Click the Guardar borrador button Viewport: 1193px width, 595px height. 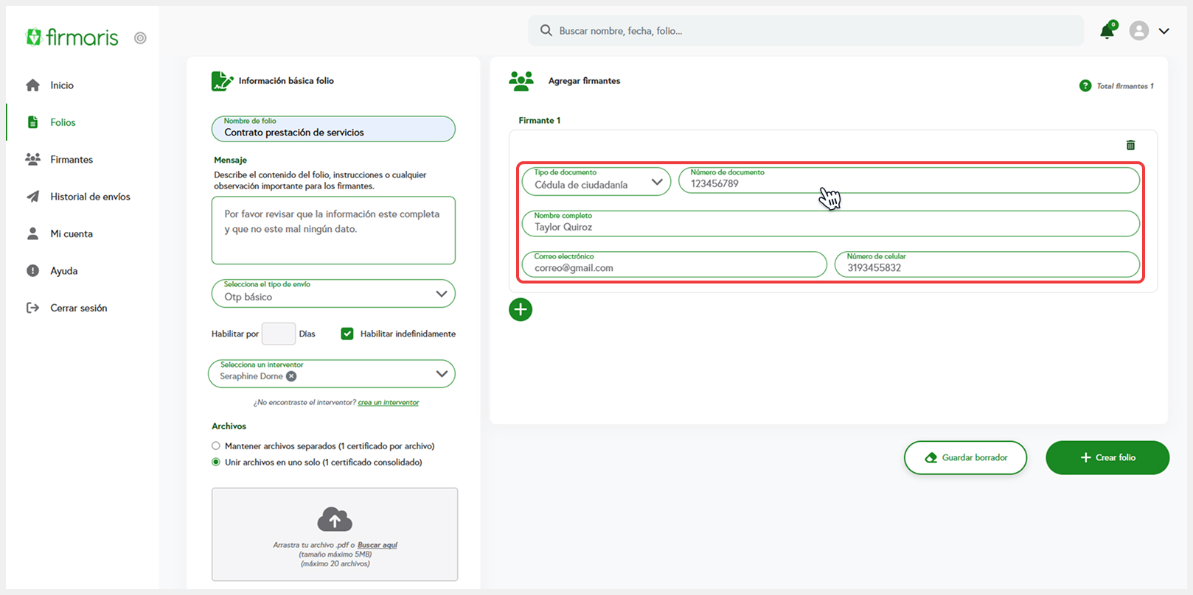(x=965, y=458)
